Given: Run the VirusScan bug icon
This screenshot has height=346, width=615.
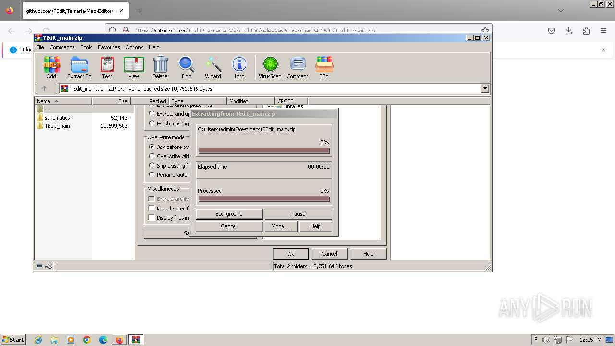Looking at the screenshot, I should 270,67.
